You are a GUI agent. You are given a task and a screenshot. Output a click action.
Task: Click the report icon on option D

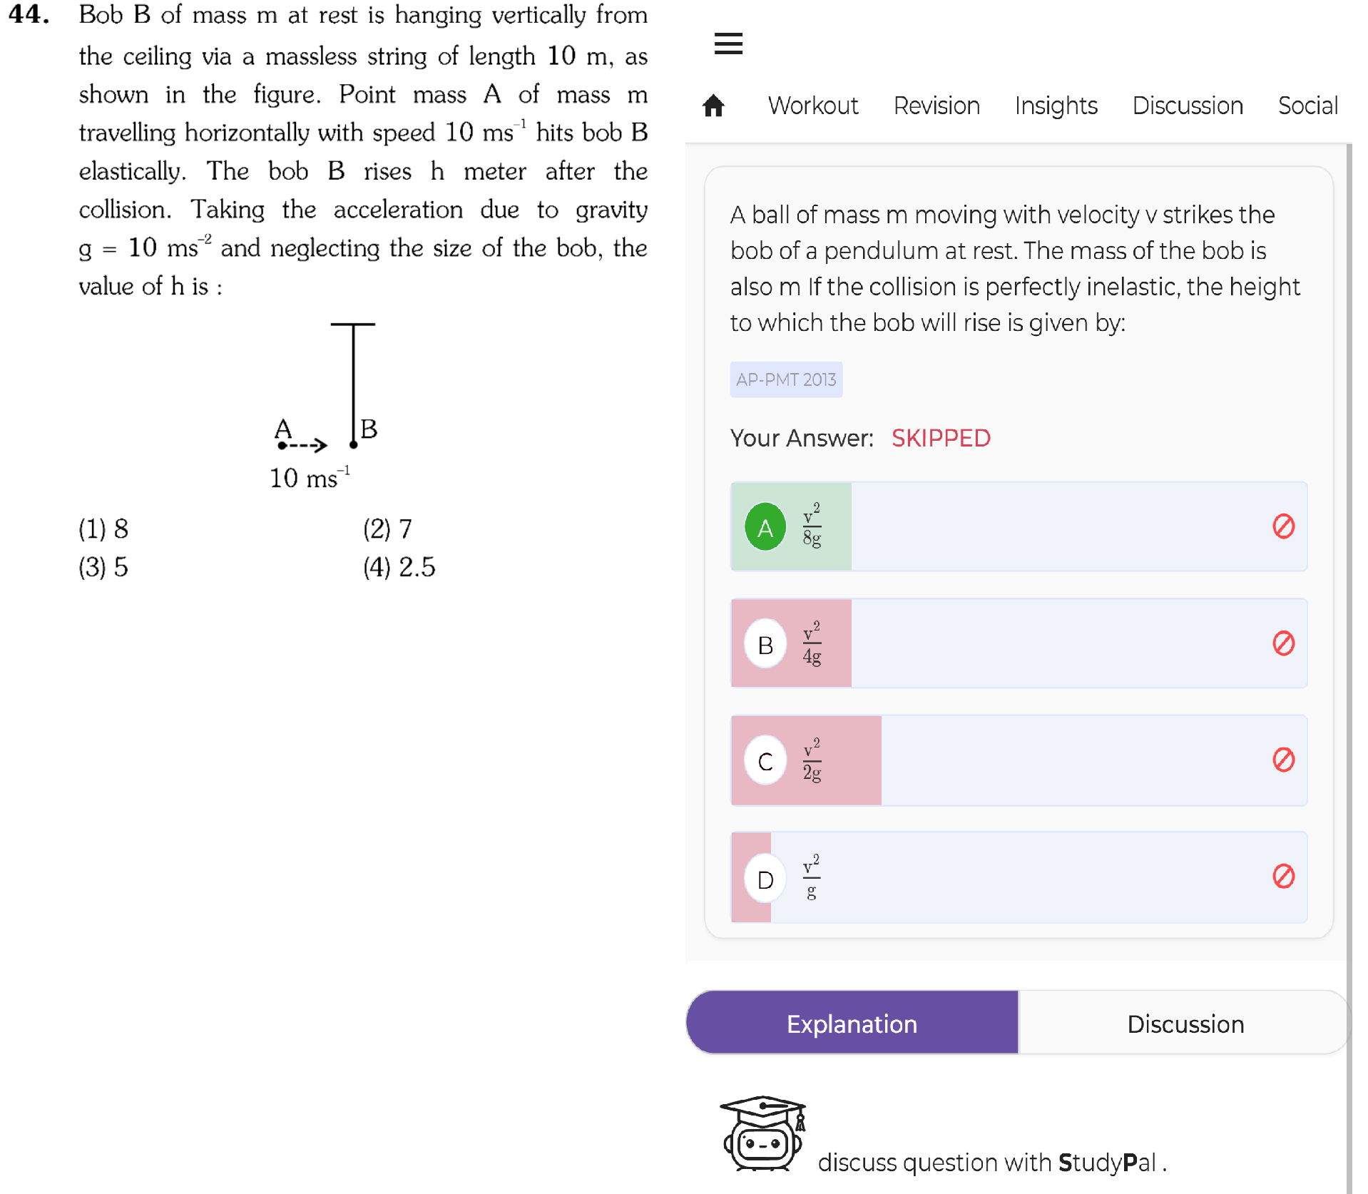pos(1283,876)
